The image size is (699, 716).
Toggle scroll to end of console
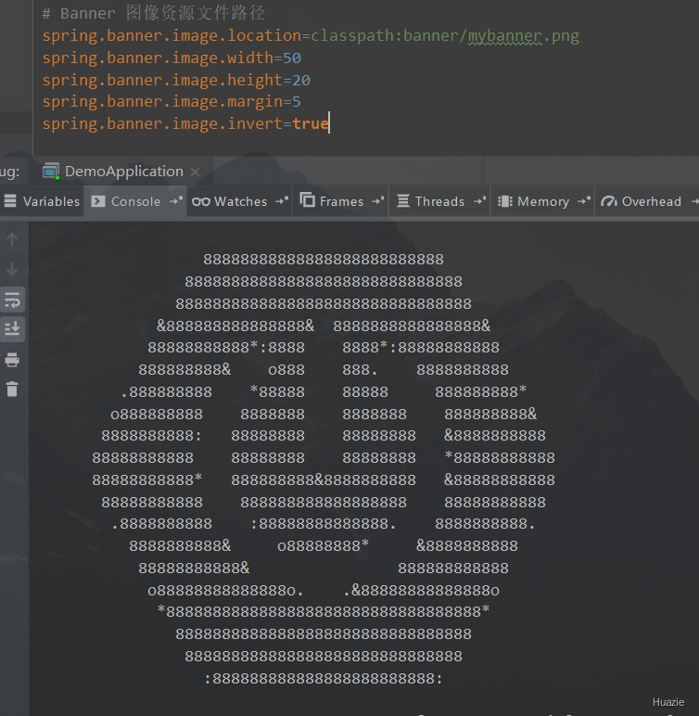(x=12, y=328)
